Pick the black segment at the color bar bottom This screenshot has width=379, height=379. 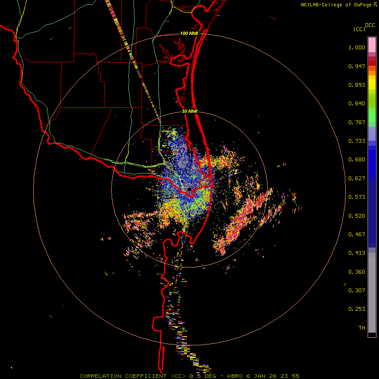click(x=372, y=334)
